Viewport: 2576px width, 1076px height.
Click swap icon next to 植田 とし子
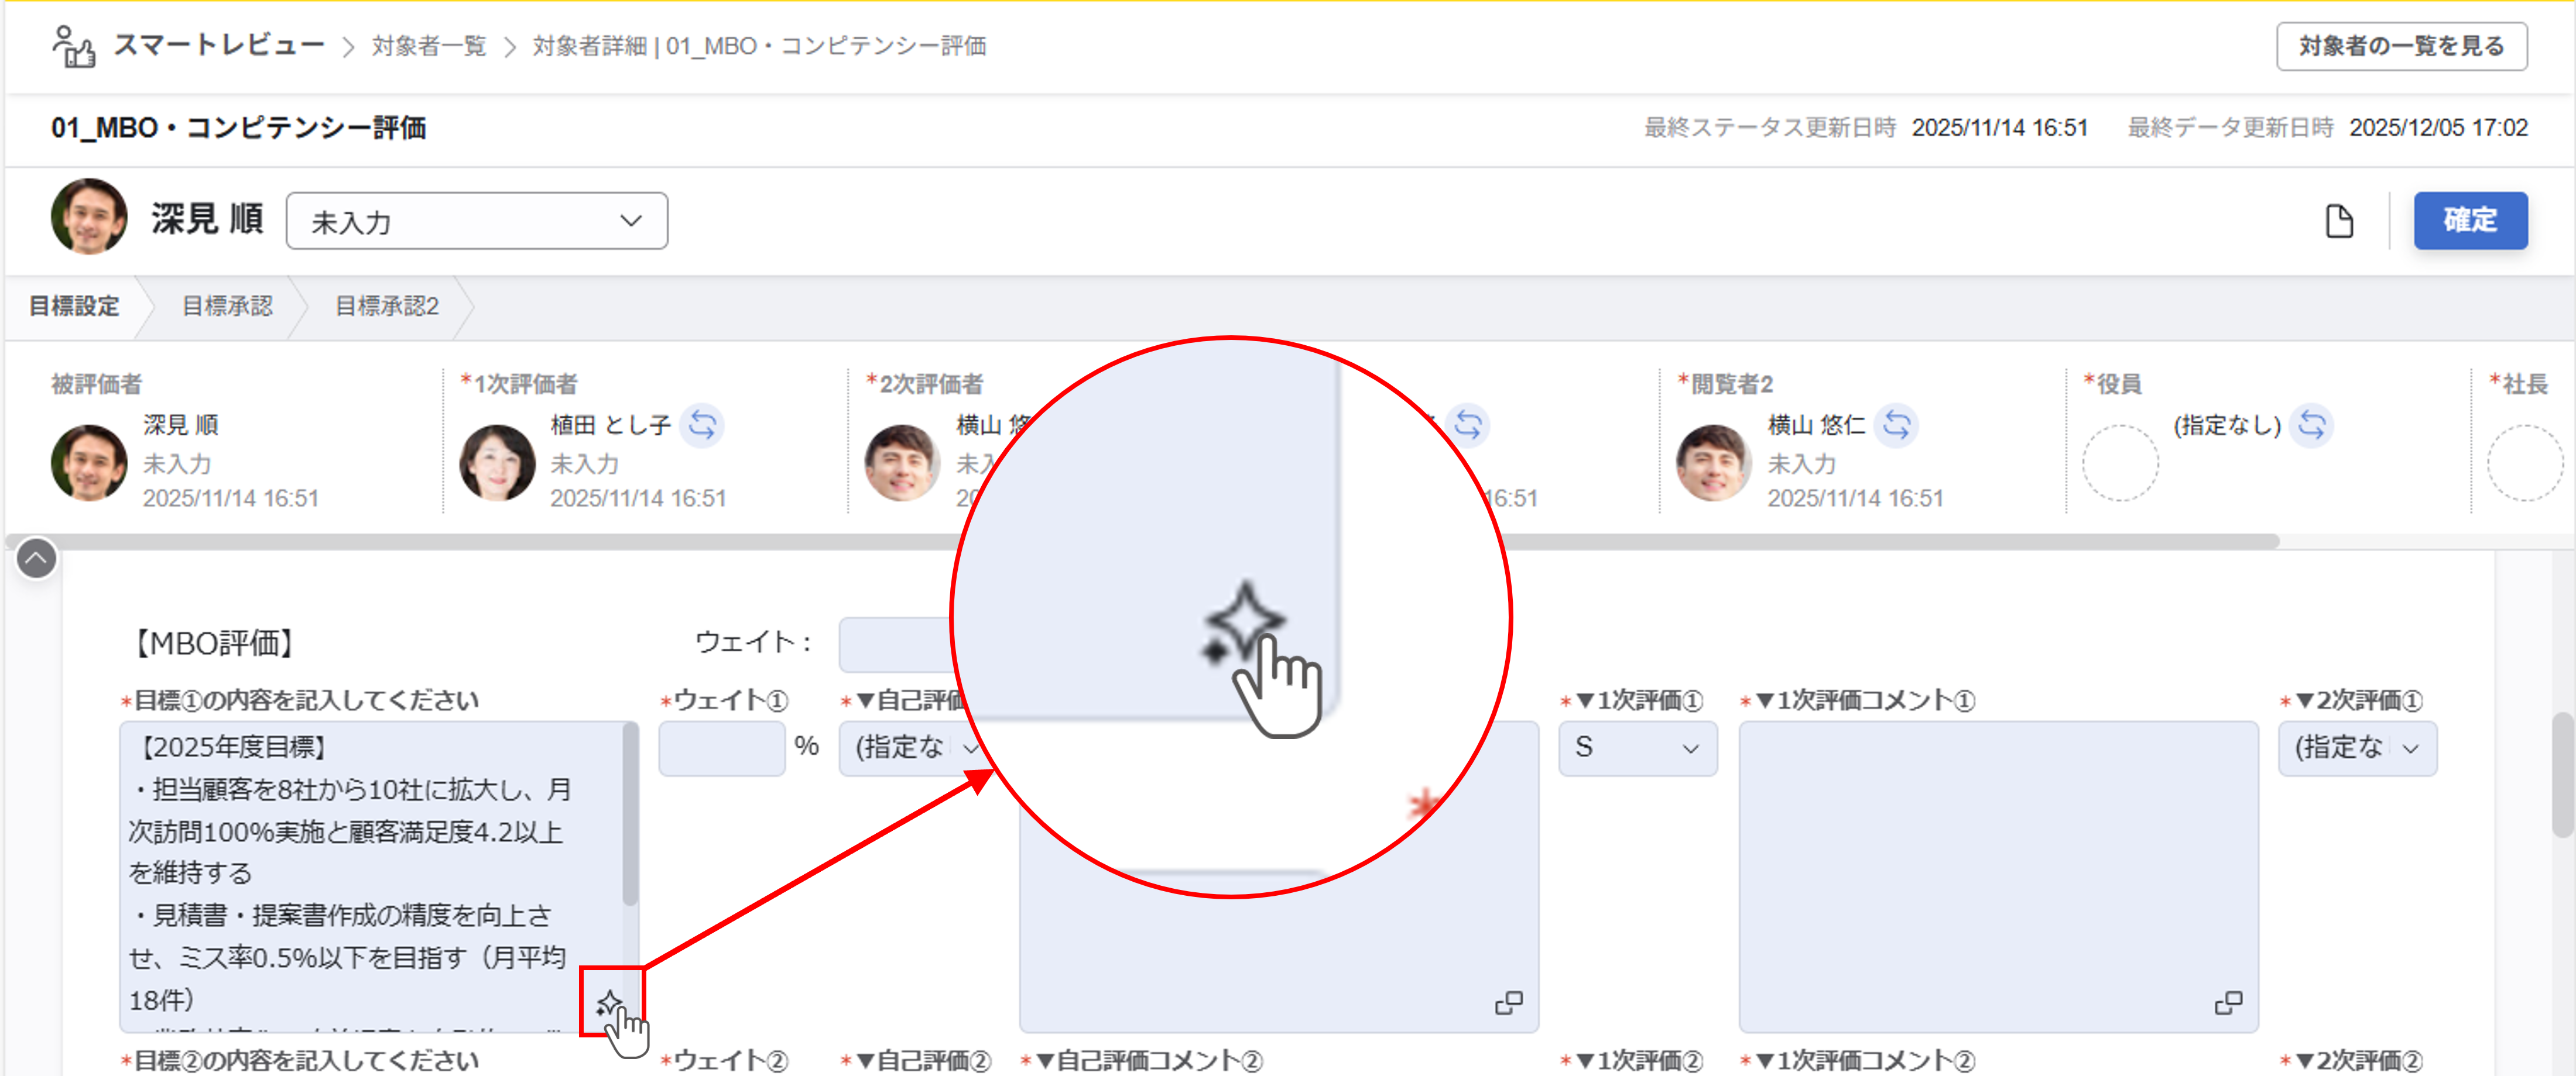[702, 425]
